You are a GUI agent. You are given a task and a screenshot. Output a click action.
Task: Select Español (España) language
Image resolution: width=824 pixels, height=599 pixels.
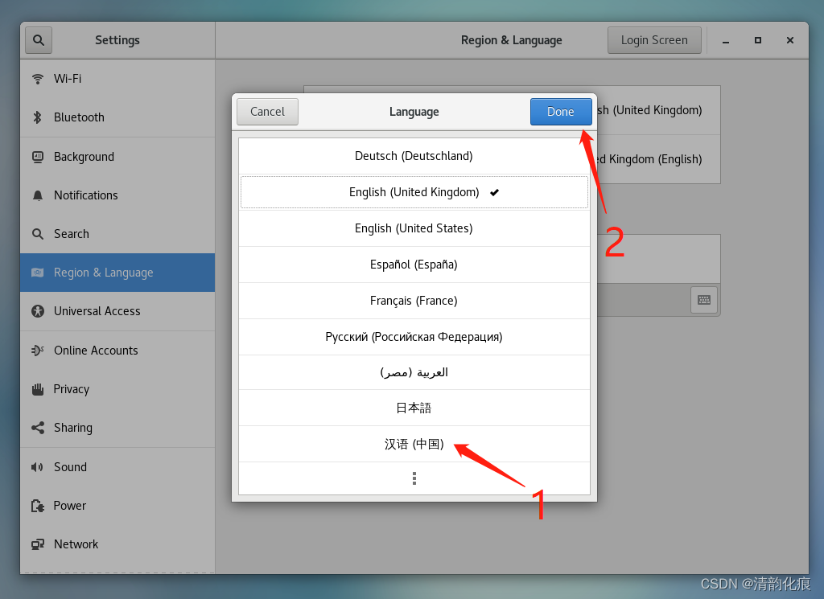[414, 265]
